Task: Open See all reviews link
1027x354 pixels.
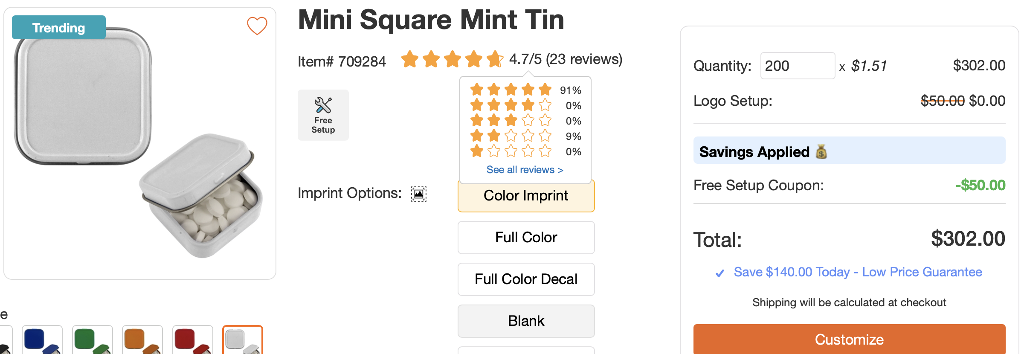Action: [525, 170]
